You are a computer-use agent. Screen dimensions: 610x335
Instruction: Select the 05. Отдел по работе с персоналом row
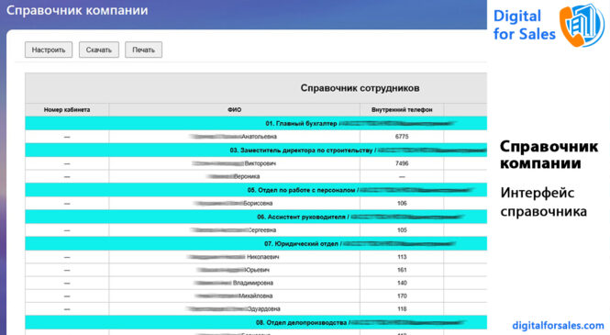(256, 190)
